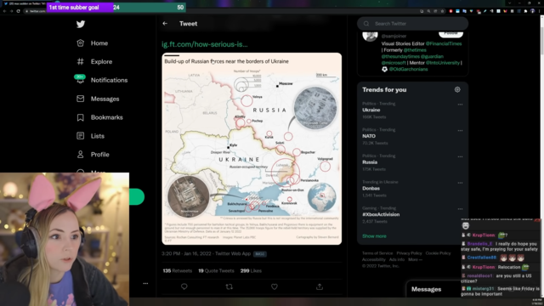Reload the page in browser
The height and width of the screenshot is (306, 544).
(18, 11)
